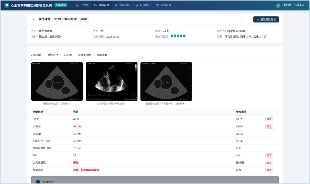Click the reference range 55~70
This screenshot has width=310, height=184.
click(x=239, y=119)
